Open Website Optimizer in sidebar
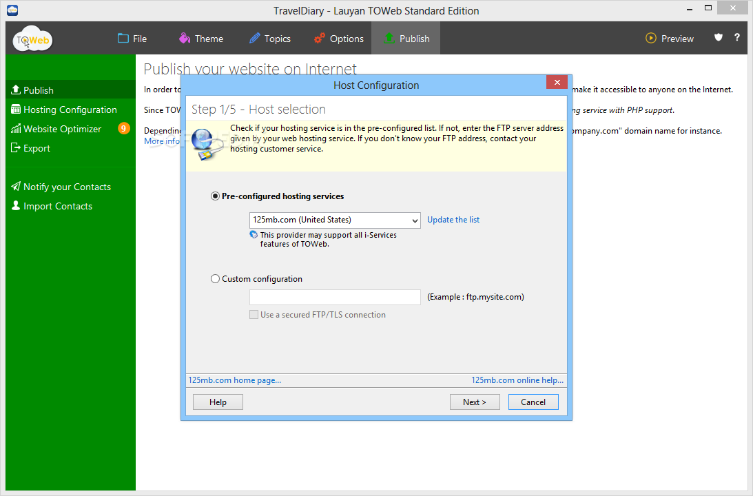753x496 pixels. coord(63,129)
